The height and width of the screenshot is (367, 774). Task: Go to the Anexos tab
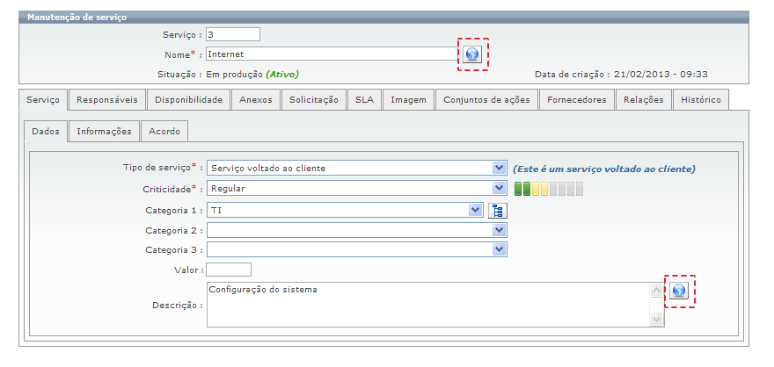point(256,100)
